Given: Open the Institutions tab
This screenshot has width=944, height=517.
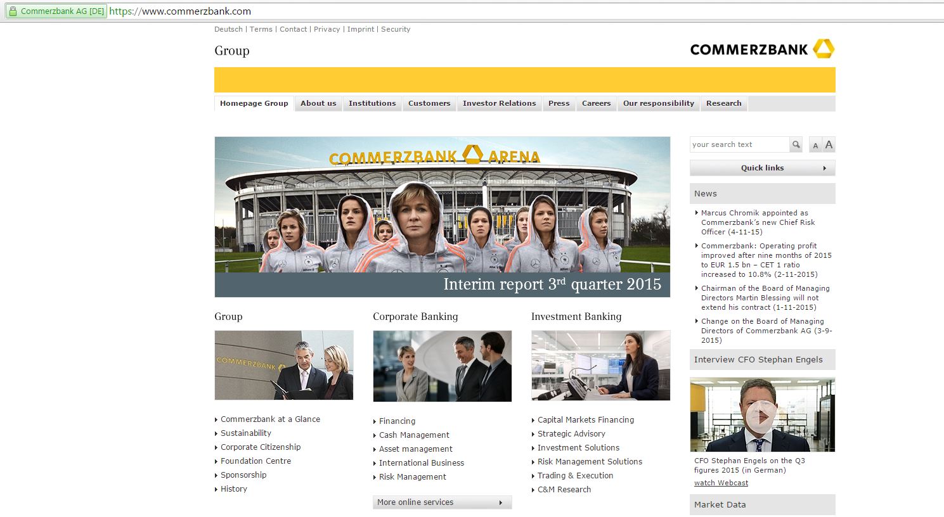Looking at the screenshot, I should pyautogui.click(x=372, y=103).
